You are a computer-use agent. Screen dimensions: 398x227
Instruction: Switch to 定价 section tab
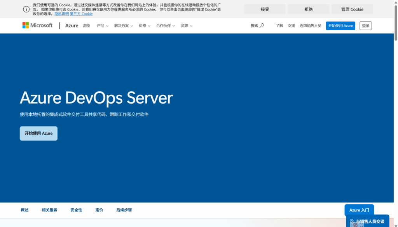(x=99, y=210)
